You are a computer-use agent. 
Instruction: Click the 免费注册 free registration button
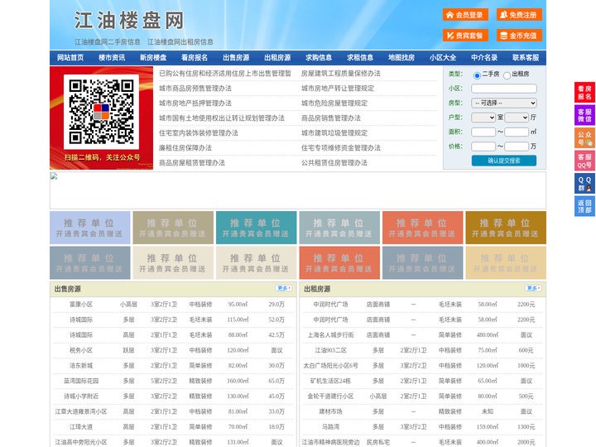519,15
